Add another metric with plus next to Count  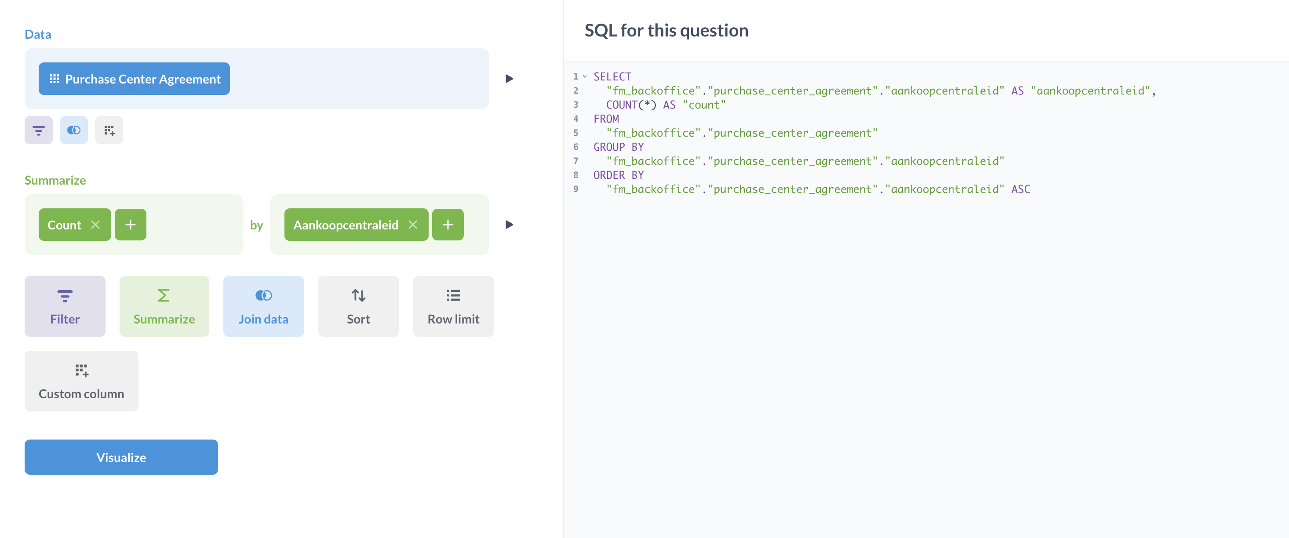click(130, 225)
